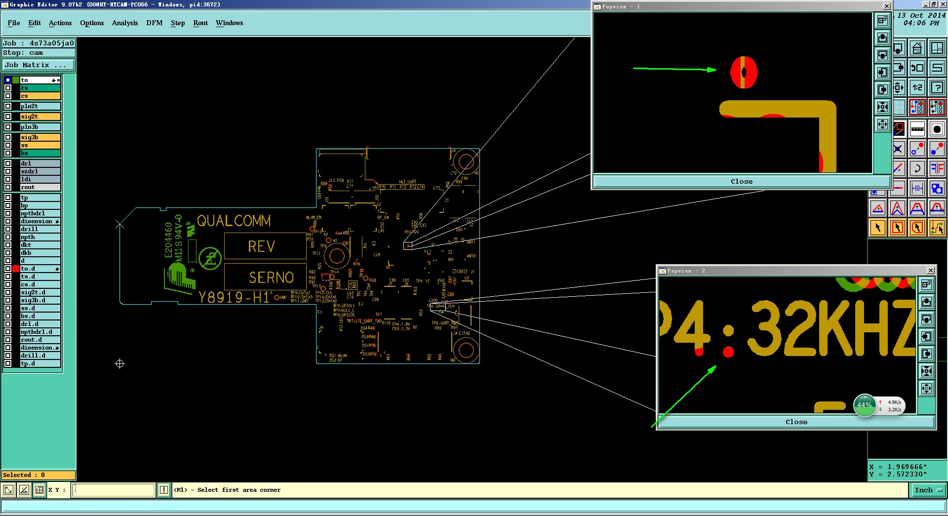The height and width of the screenshot is (516, 948).
Task: Toggle the dimension layer checkbox
Action: (8, 221)
